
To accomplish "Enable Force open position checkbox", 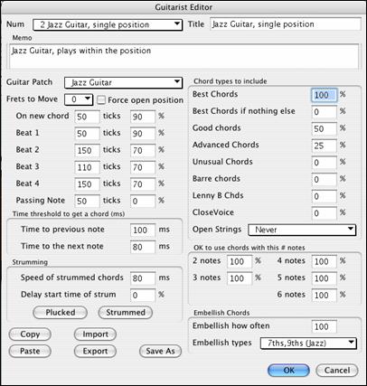I will pos(101,100).
